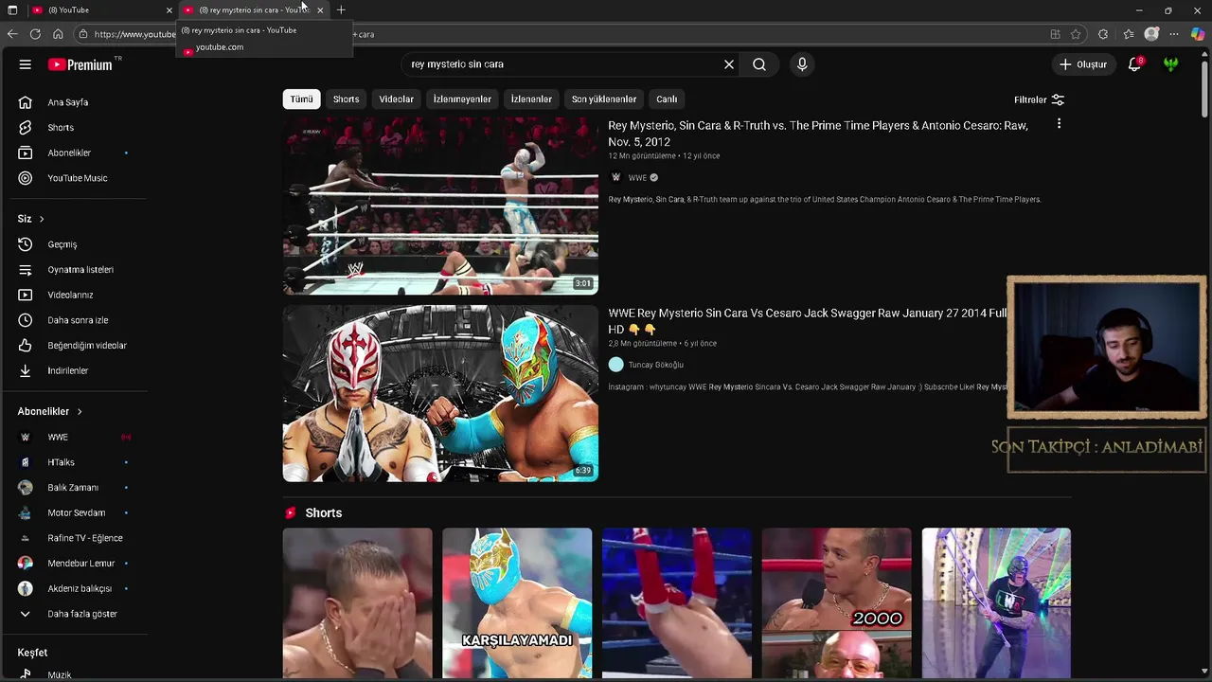Image resolution: width=1212 pixels, height=682 pixels.
Task: Open Tuncay Gökoğlu channel avatar
Action: point(616,365)
